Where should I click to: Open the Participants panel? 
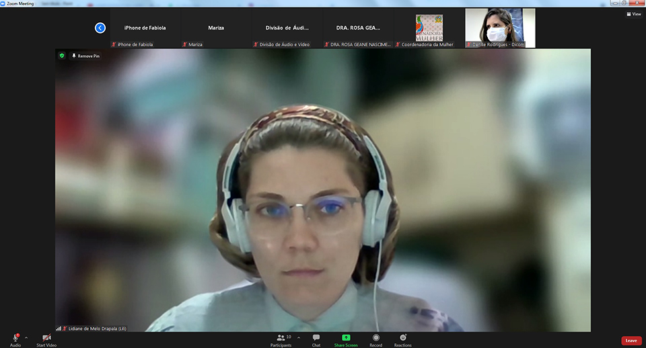tap(281, 337)
